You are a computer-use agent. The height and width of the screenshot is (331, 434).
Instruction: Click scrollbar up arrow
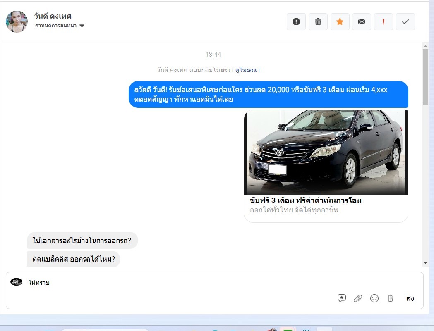[x=425, y=46]
